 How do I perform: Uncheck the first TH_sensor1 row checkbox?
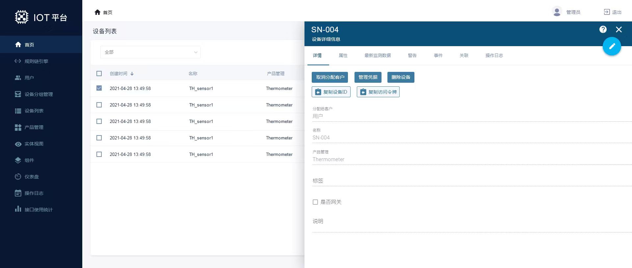pyautogui.click(x=99, y=88)
